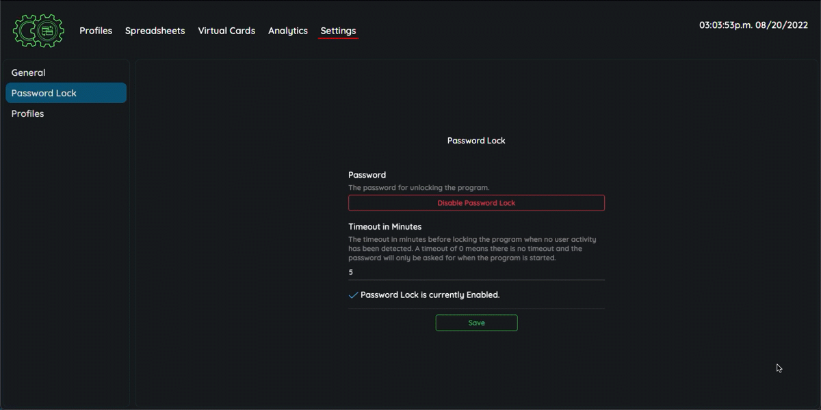The height and width of the screenshot is (410, 821).
Task: Open the Virtual Cards tab
Action: pos(226,31)
